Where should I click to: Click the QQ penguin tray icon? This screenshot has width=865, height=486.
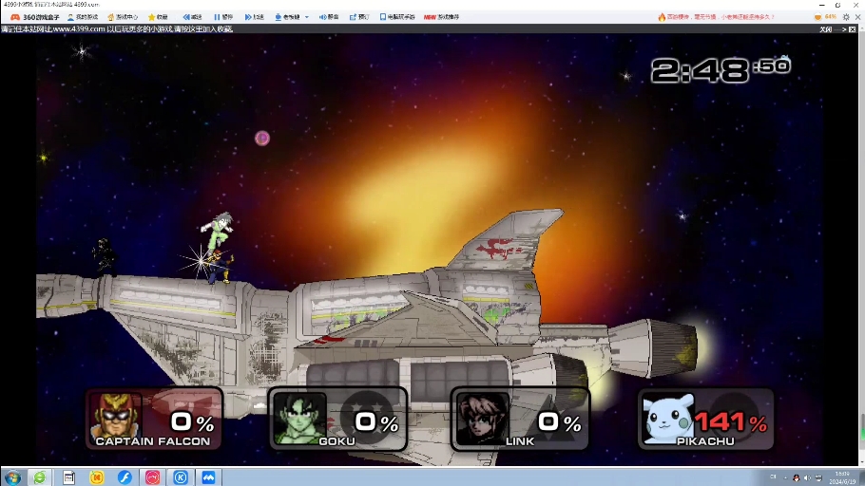796,477
